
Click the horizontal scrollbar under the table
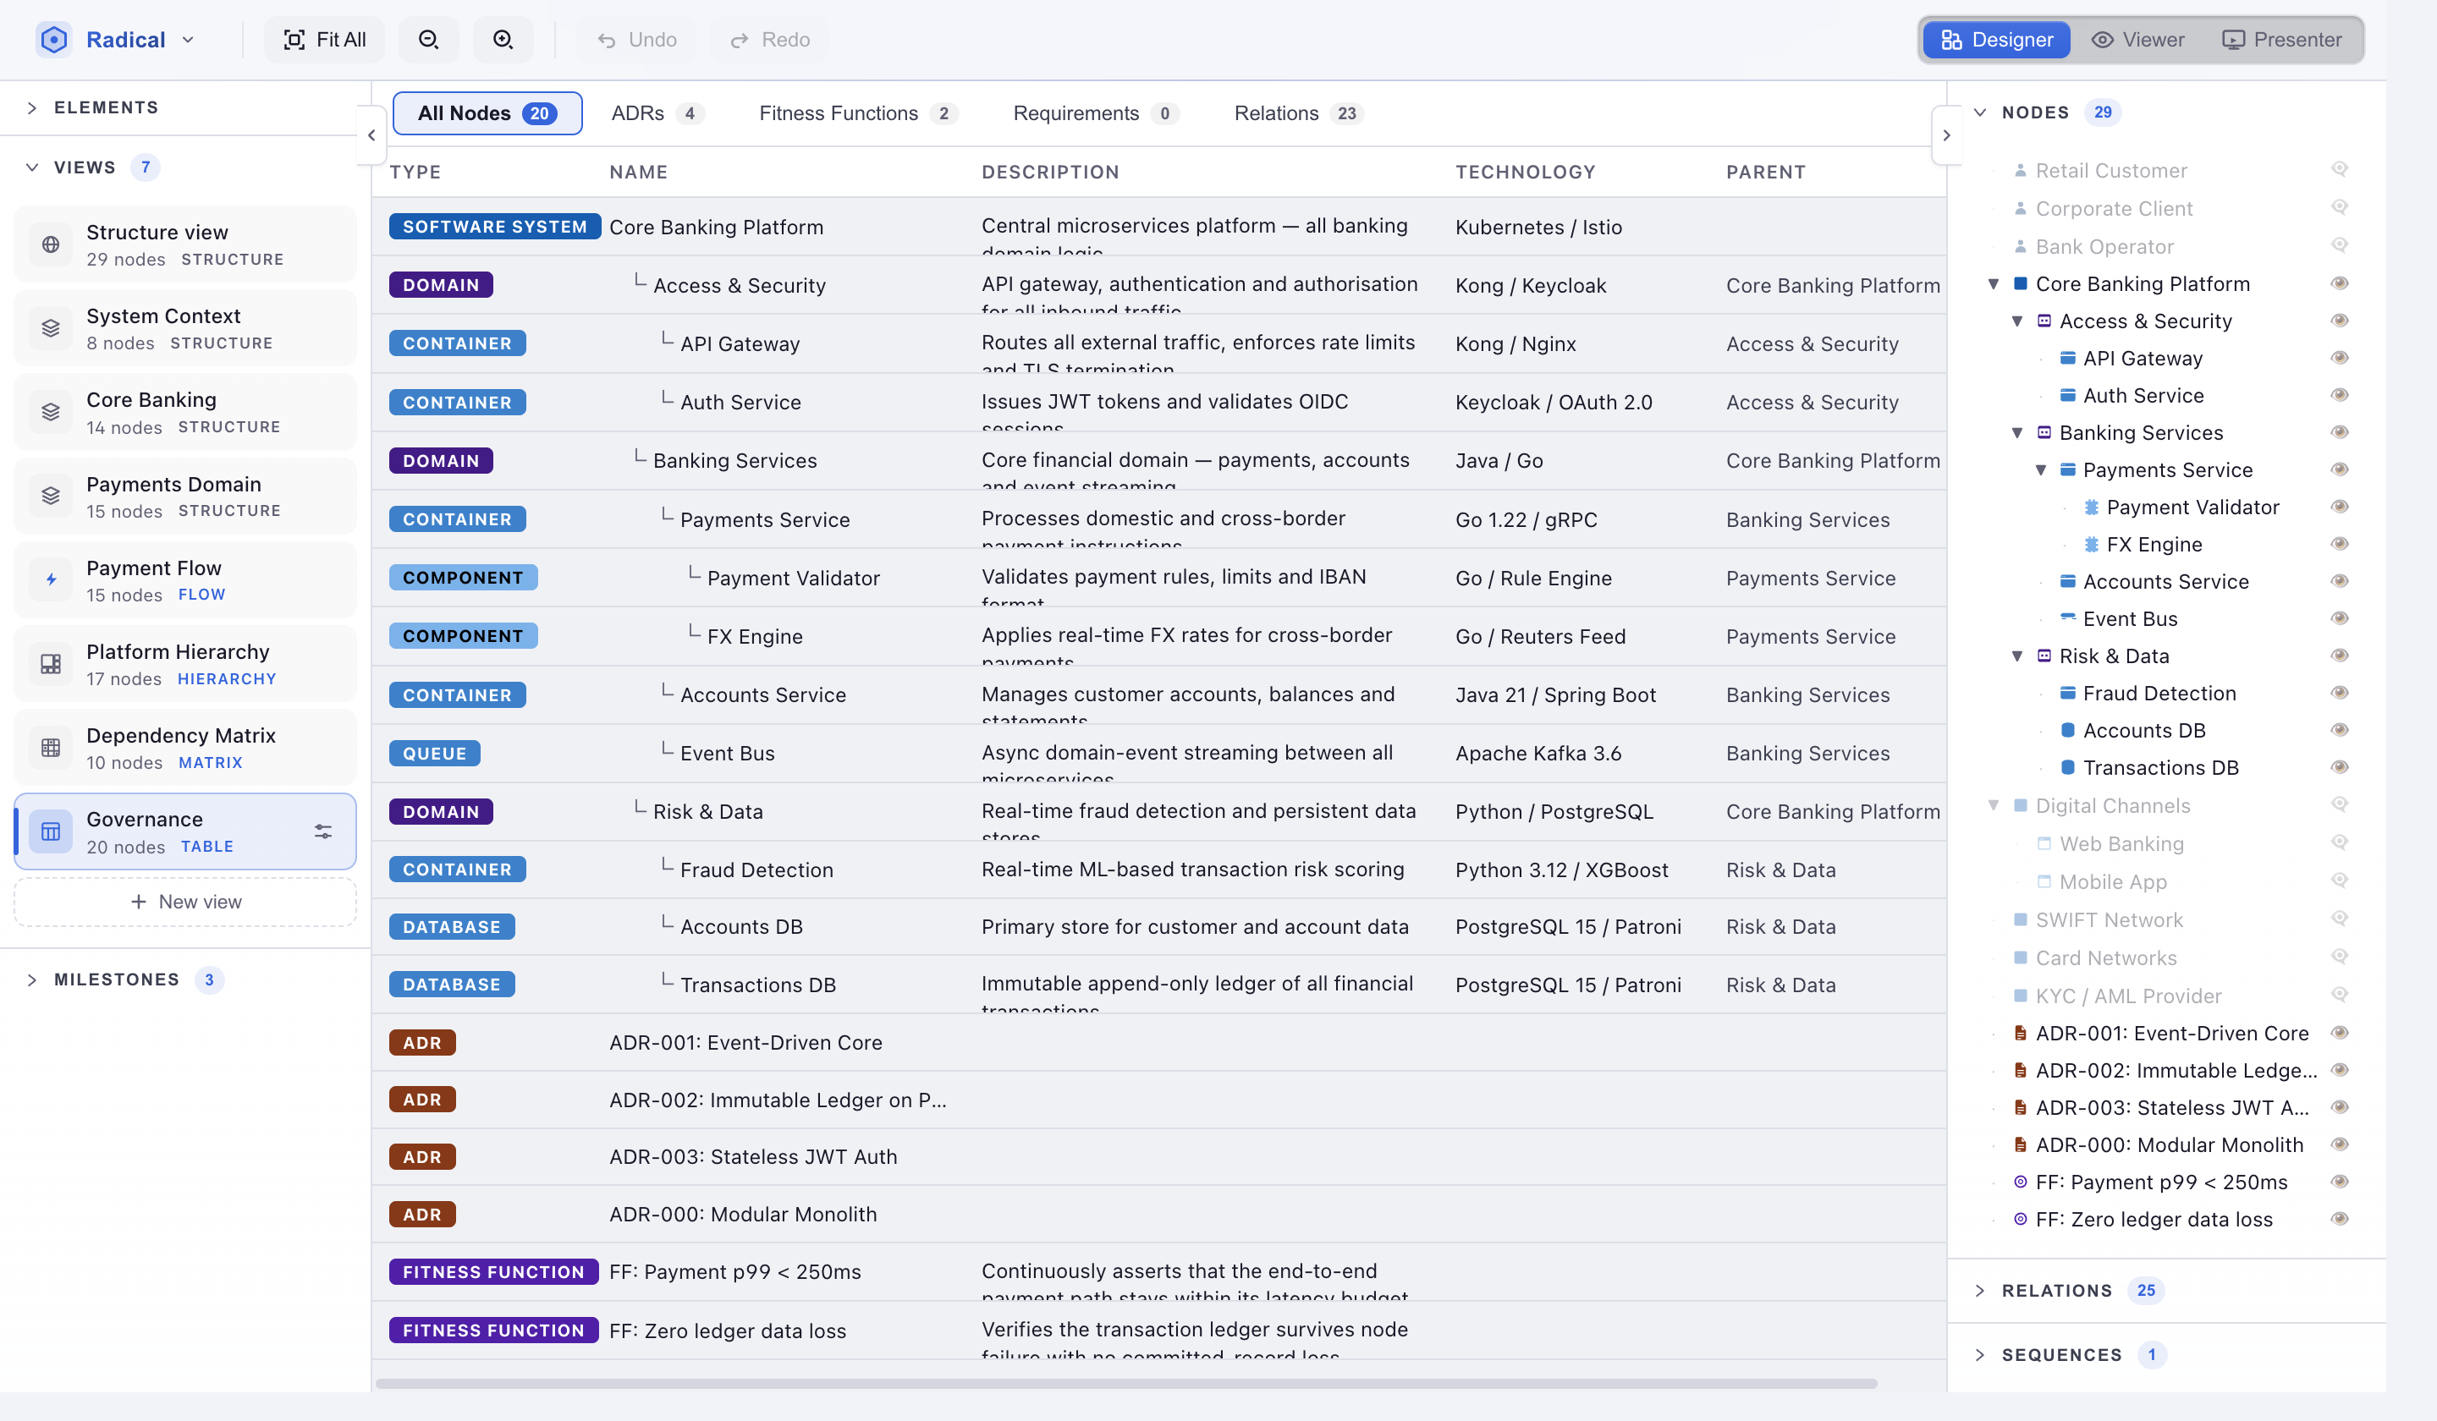pyautogui.click(x=1125, y=1385)
